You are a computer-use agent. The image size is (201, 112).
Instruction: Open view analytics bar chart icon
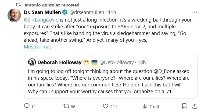pyautogui.click(x=145, y=106)
